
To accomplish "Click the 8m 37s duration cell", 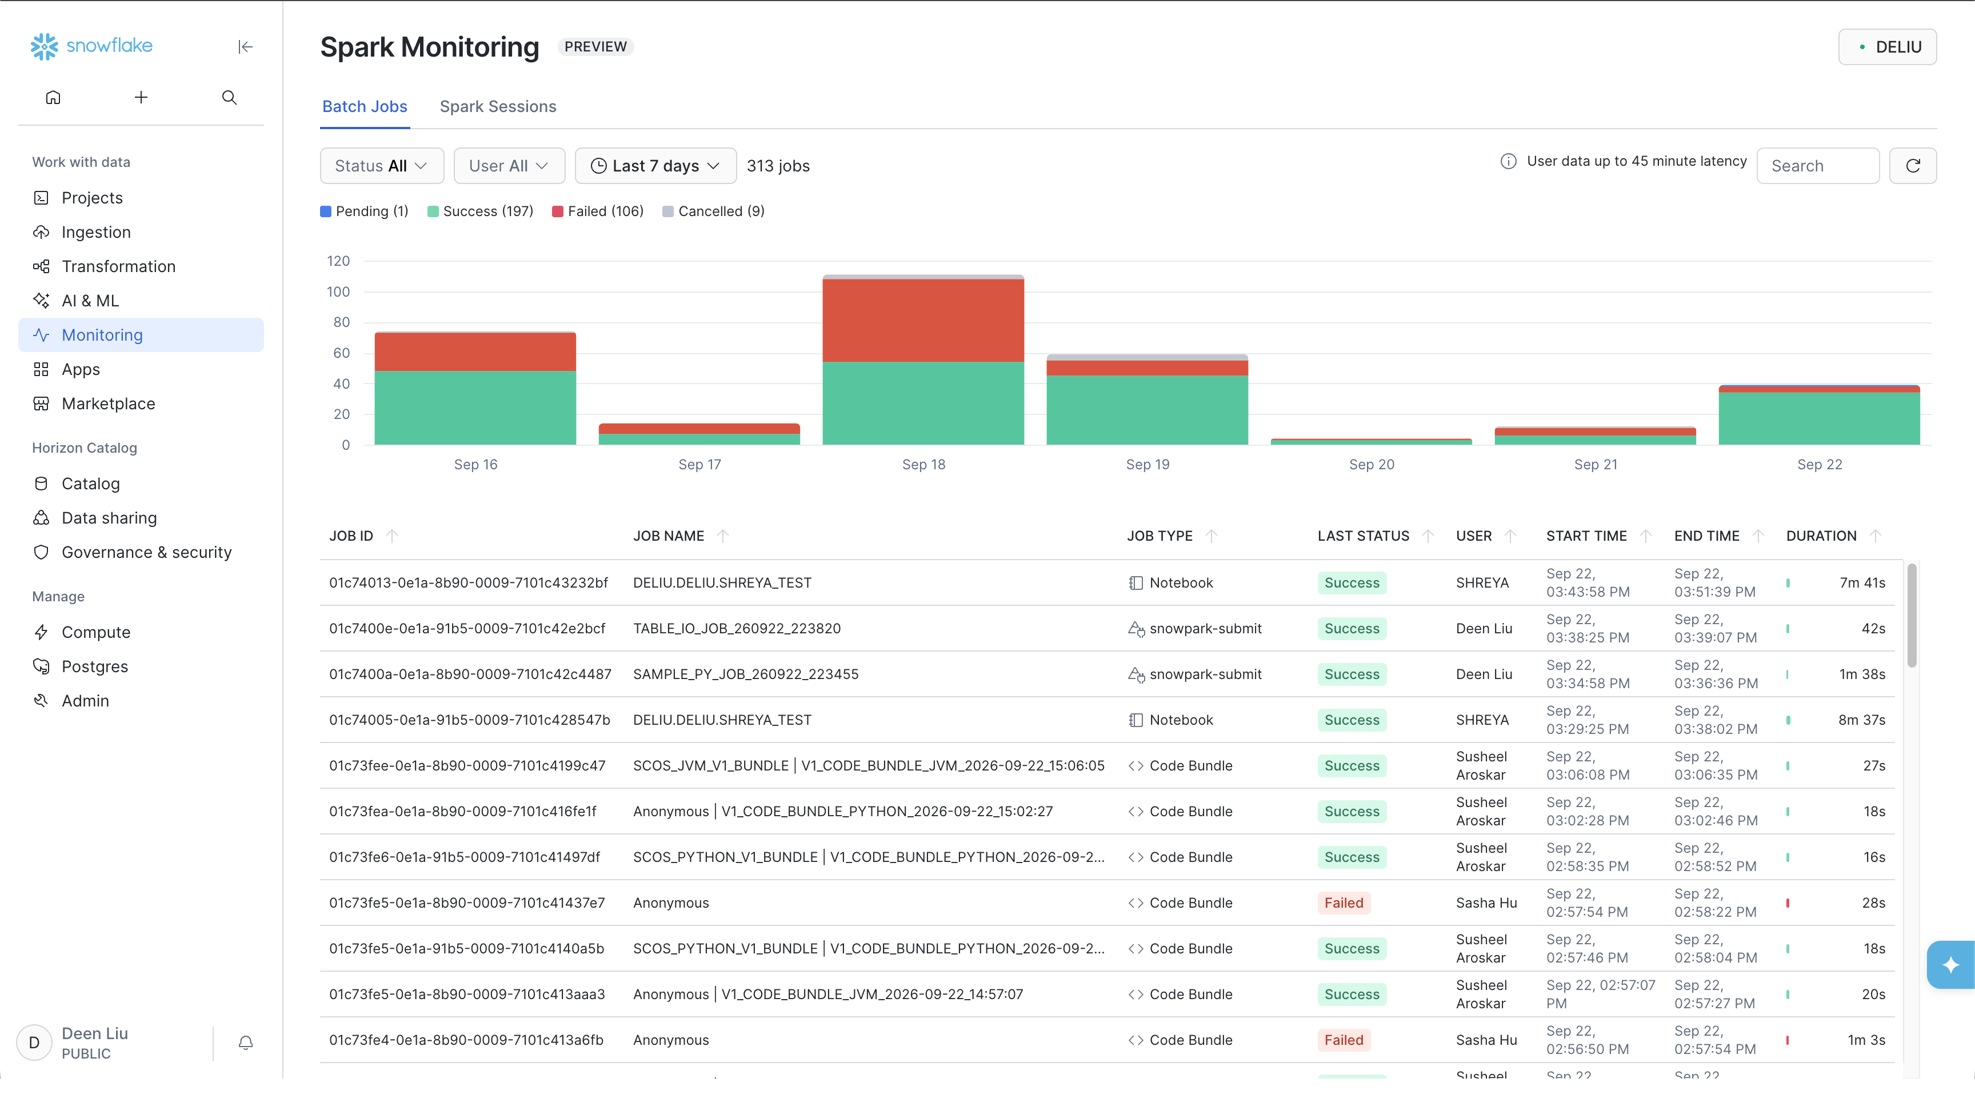I will (1861, 720).
